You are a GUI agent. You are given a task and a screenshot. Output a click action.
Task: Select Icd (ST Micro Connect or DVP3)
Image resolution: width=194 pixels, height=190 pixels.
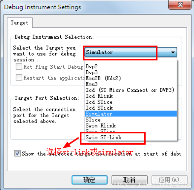pos(131,90)
